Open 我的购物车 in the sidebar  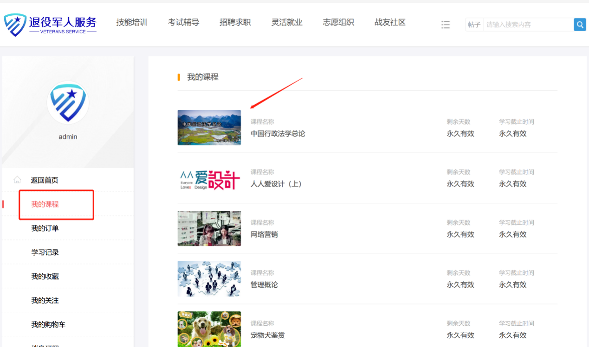point(48,325)
